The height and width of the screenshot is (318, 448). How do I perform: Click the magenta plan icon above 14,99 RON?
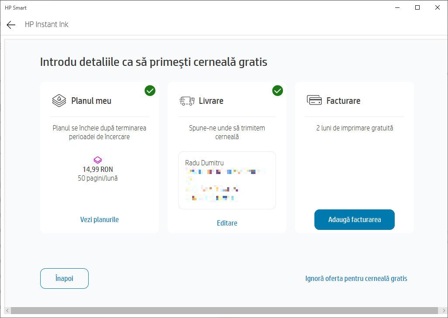pos(98,160)
